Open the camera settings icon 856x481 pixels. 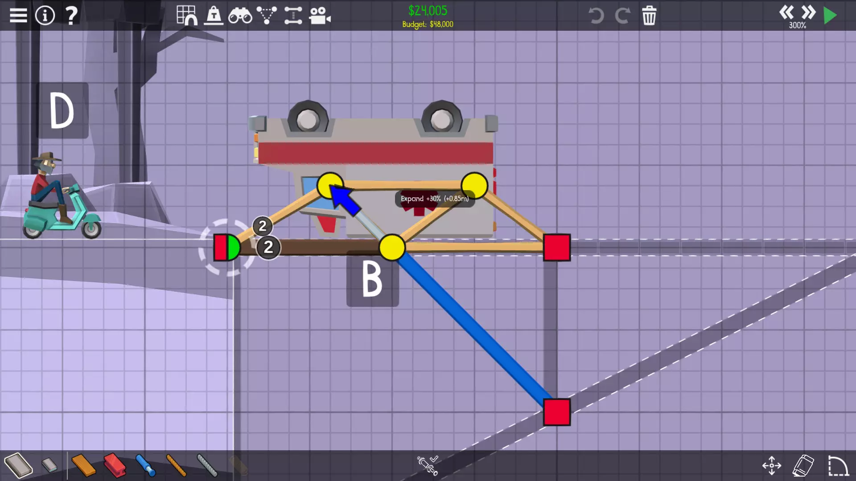pos(320,16)
